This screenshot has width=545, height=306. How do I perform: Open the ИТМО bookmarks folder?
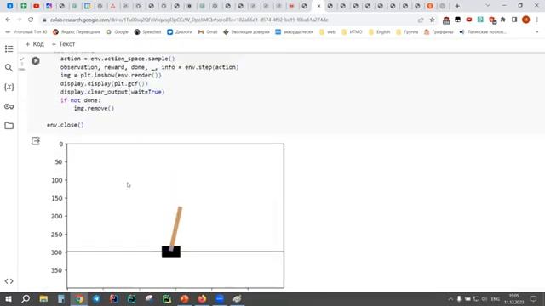352,32
